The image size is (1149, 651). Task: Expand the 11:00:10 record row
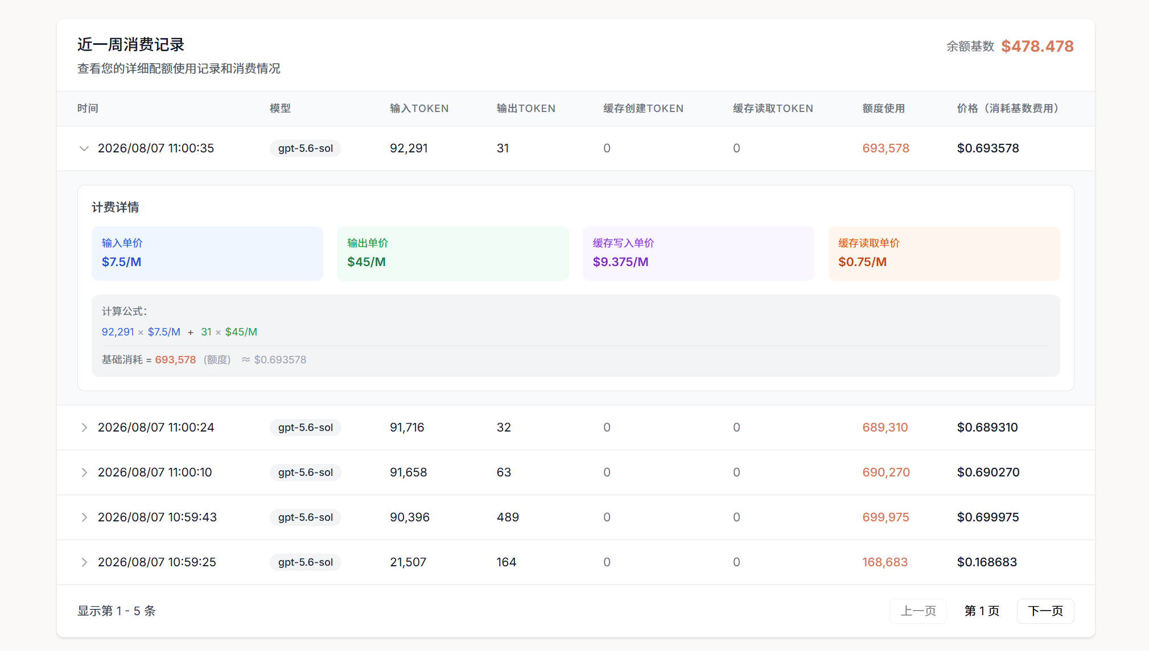[x=84, y=472]
